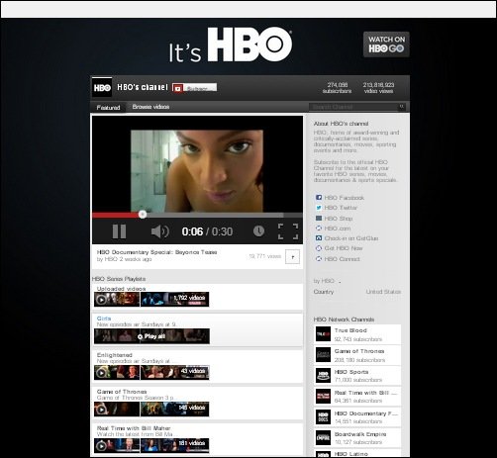The image size is (497, 458).
Task: Expand the 'by HBO' dropdown arrow
Action: click(x=340, y=282)
